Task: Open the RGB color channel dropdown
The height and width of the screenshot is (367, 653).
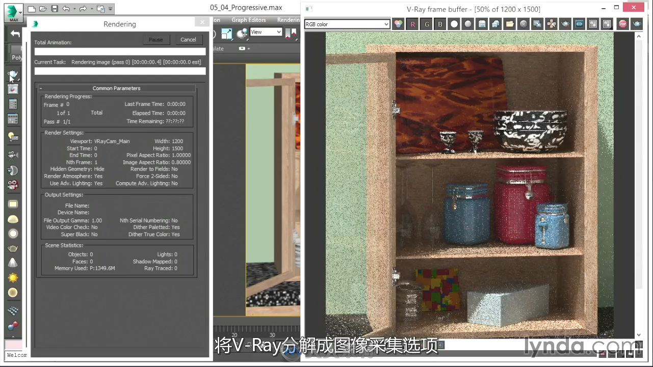Action: point(347,24)
